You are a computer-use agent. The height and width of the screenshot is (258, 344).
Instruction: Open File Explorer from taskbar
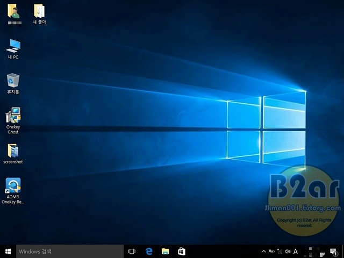tap(165, 252)
